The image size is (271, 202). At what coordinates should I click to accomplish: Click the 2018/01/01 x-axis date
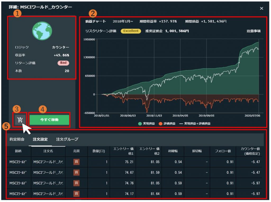click(102, 116)
